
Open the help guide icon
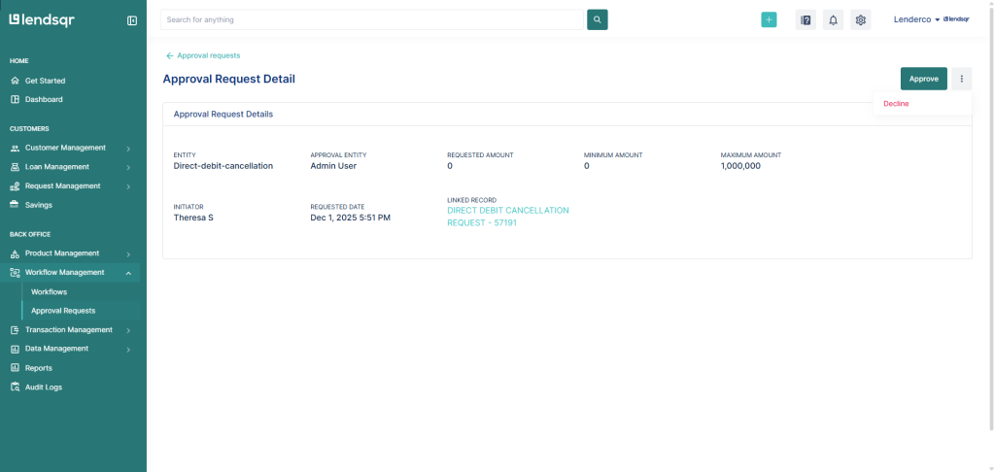pos(806,20)
